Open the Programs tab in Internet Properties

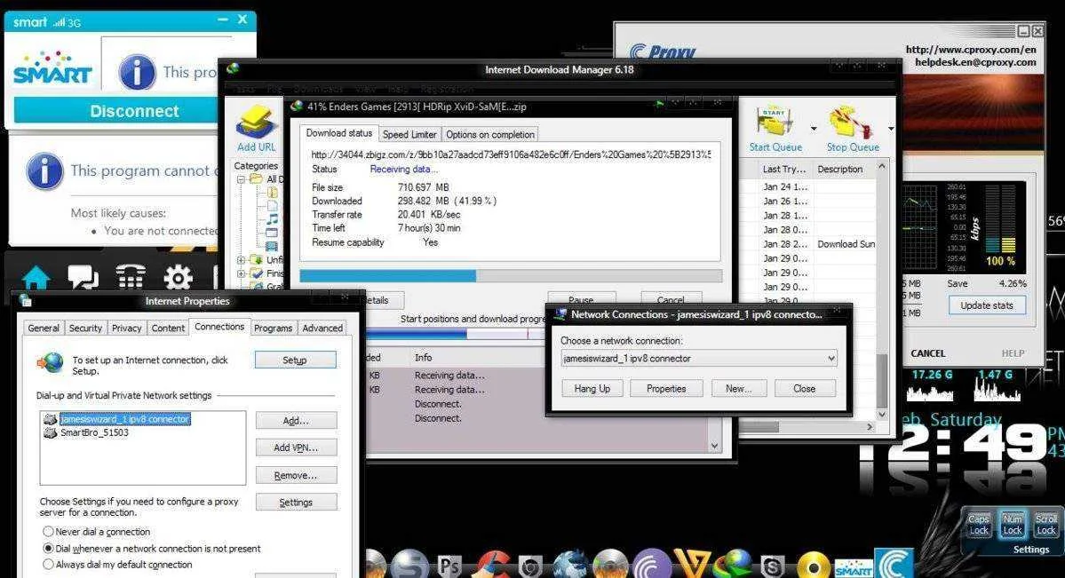click(273, 328)
